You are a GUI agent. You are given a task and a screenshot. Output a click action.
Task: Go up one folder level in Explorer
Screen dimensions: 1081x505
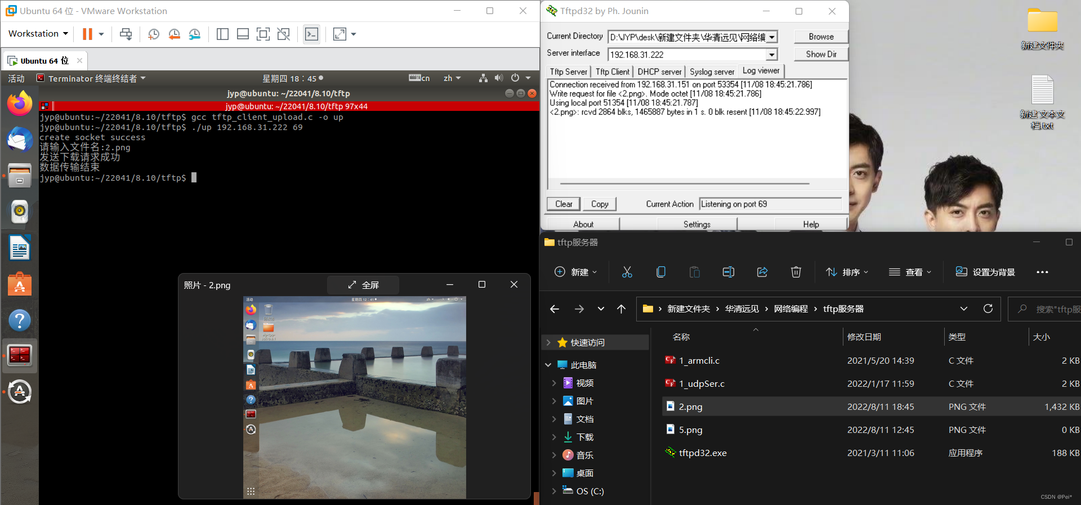coord(621,309)
